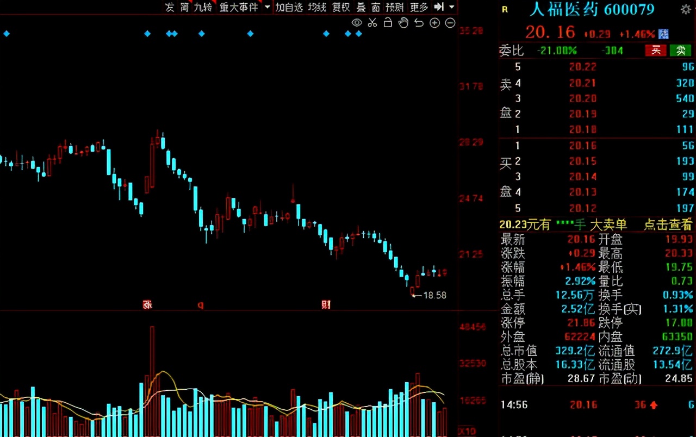696x437 pixels.
Task: Click the 流通值 value 272.9亿
Action: click(x=673, y=351)
